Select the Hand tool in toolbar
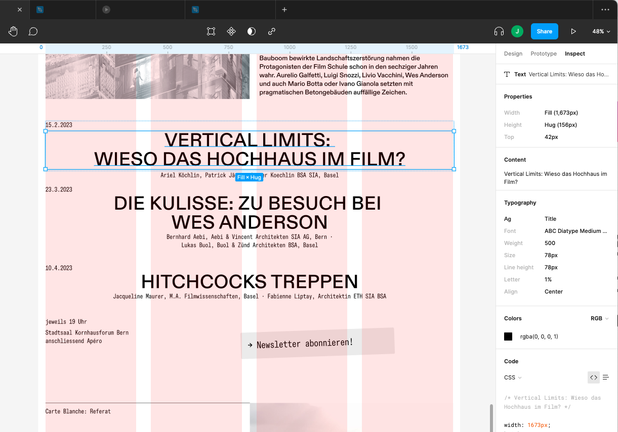Screen dimensions: 618x432 [13, 31]
